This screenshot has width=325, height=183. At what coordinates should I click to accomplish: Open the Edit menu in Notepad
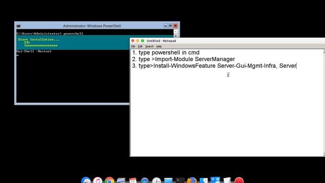click(140, 46)
